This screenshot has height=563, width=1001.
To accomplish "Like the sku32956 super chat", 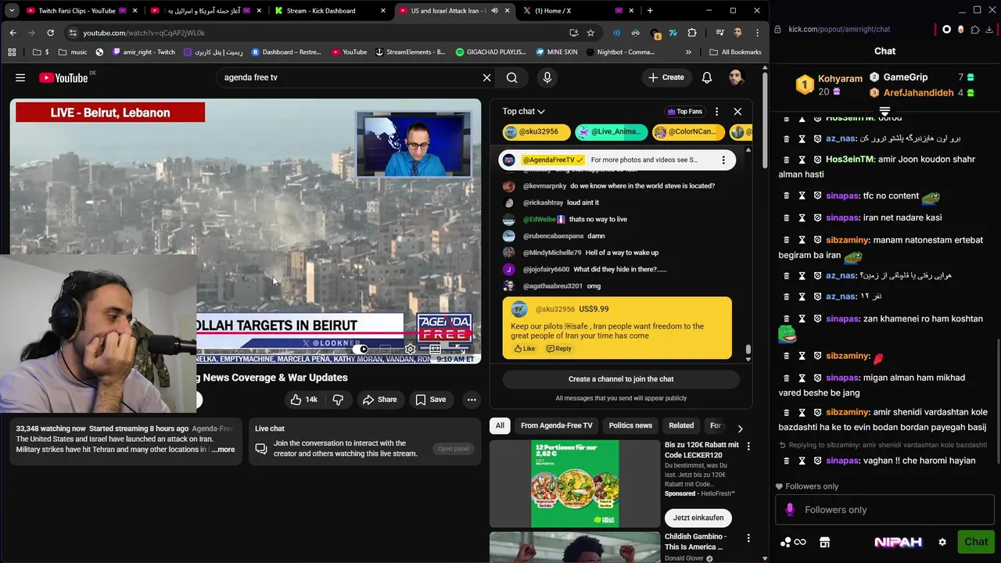I will (525, 349).
